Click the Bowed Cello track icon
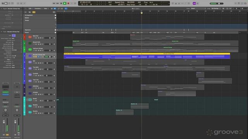 tap(30, 43)
